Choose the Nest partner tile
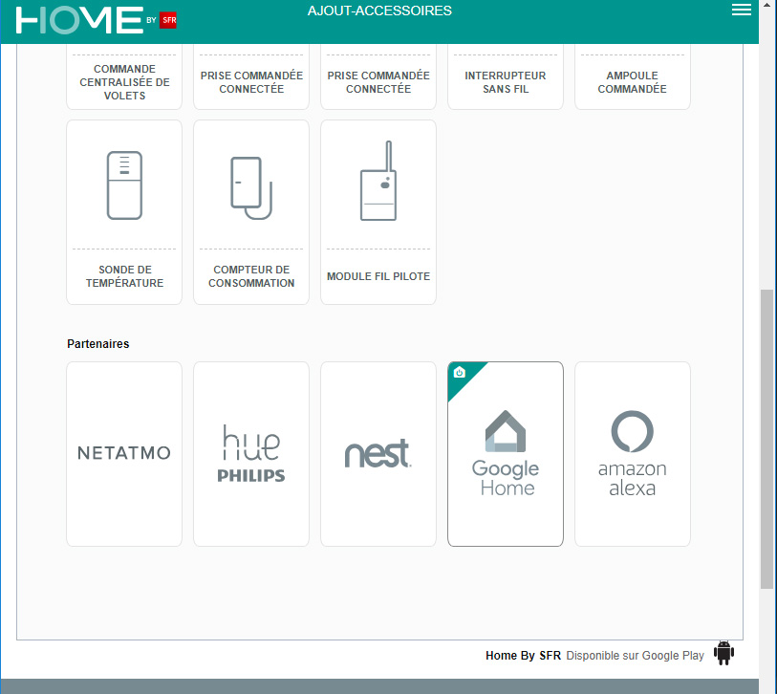The width and height of the screenshot is (777, 694). tap(378, 453)
